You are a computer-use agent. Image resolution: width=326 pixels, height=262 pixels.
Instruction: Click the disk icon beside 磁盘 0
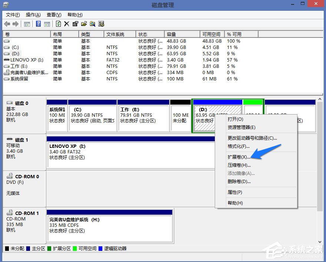click(x=10, y=103)
